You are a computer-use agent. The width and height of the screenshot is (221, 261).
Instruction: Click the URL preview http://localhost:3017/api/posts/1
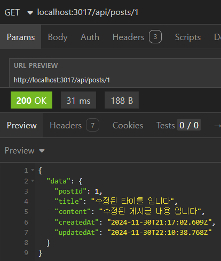[x=62, y=80]
